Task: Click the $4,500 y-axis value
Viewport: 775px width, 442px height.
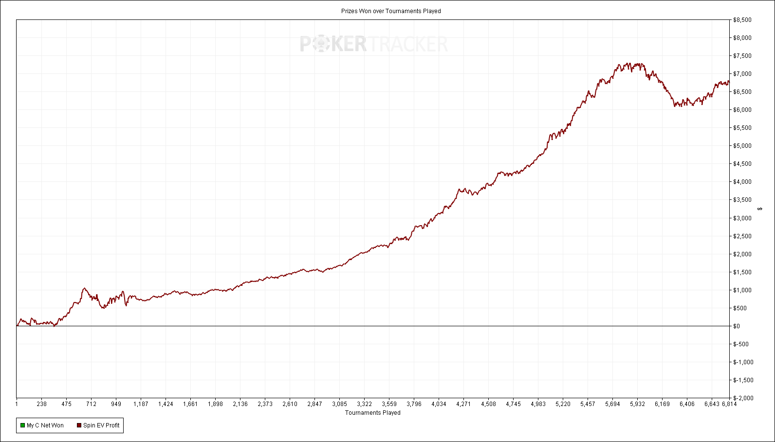Action: click(742, 164)
